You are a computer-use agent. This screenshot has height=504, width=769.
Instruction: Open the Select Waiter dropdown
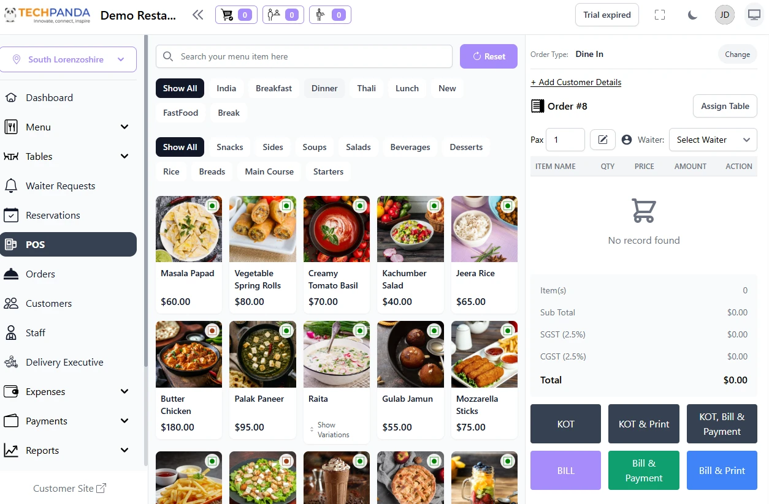713,140
